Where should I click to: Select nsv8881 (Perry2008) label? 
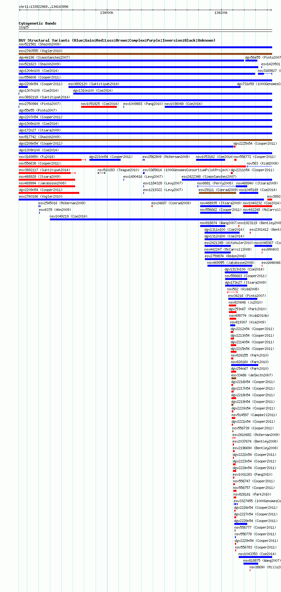tap(215, 183)
